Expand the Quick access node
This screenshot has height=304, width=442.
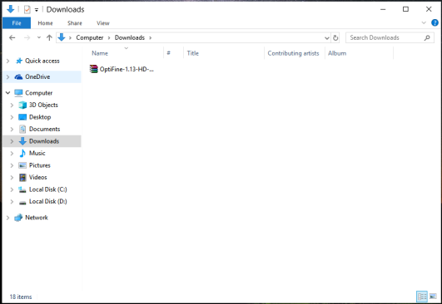pos(7,61)
